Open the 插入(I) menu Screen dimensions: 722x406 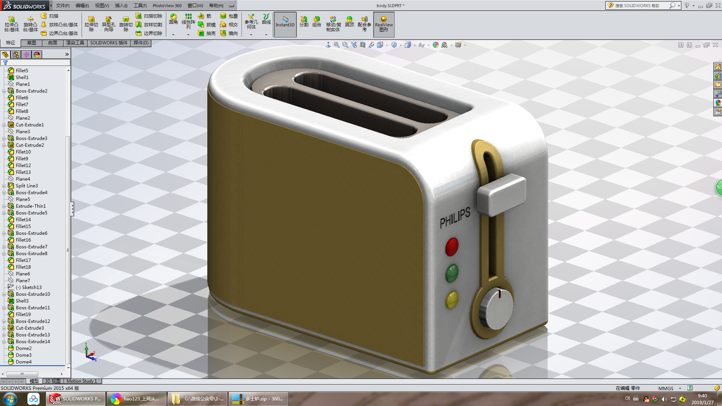click(121, 6)
